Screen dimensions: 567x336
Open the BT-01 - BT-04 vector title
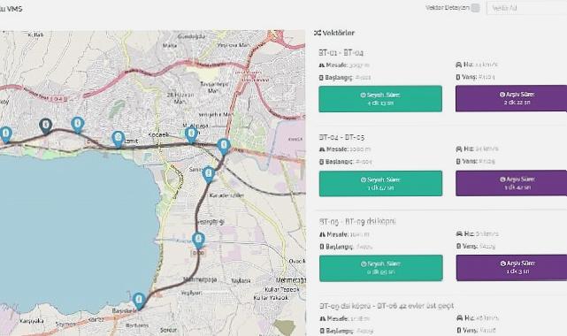pyautogui.click(x=341, y=53)
